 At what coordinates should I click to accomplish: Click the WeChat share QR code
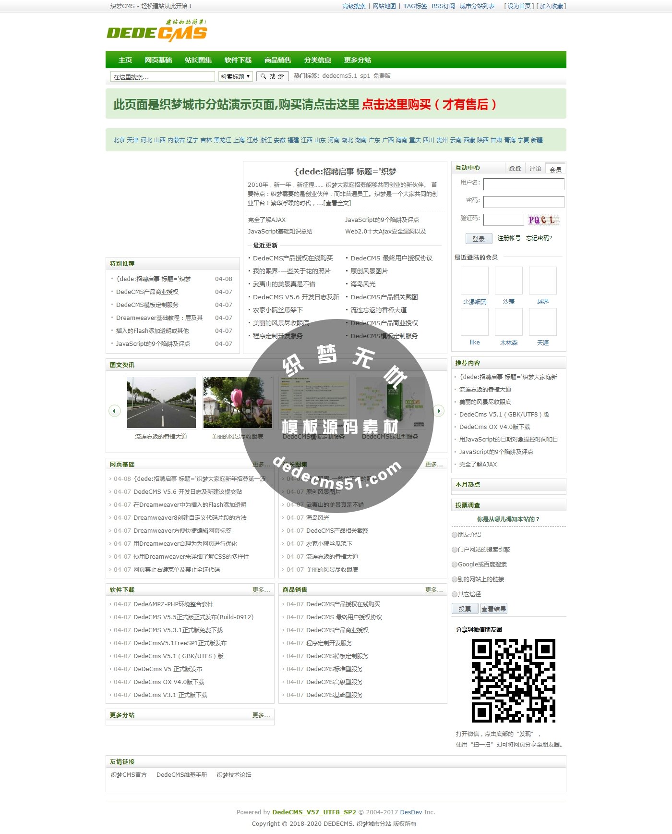pyautogui.click(x=514, y=680)
